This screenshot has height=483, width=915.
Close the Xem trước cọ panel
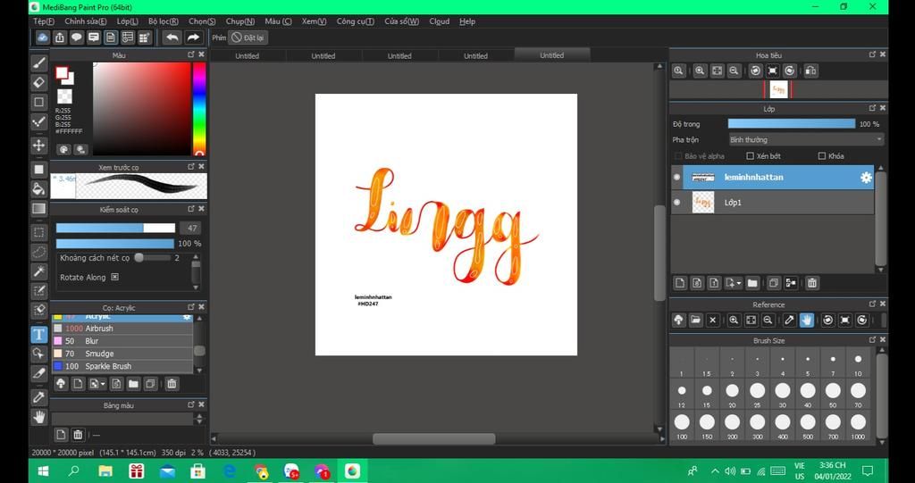pyautogui.click(x=201, y=167)
